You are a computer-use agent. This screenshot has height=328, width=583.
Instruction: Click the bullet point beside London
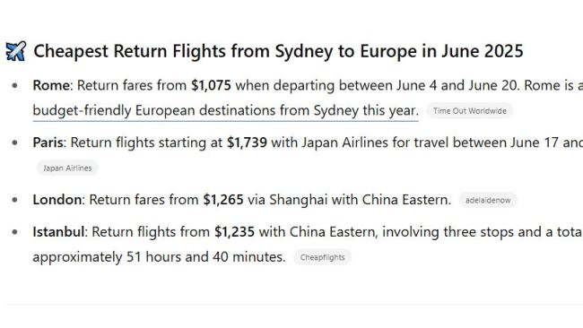point(15,200)
